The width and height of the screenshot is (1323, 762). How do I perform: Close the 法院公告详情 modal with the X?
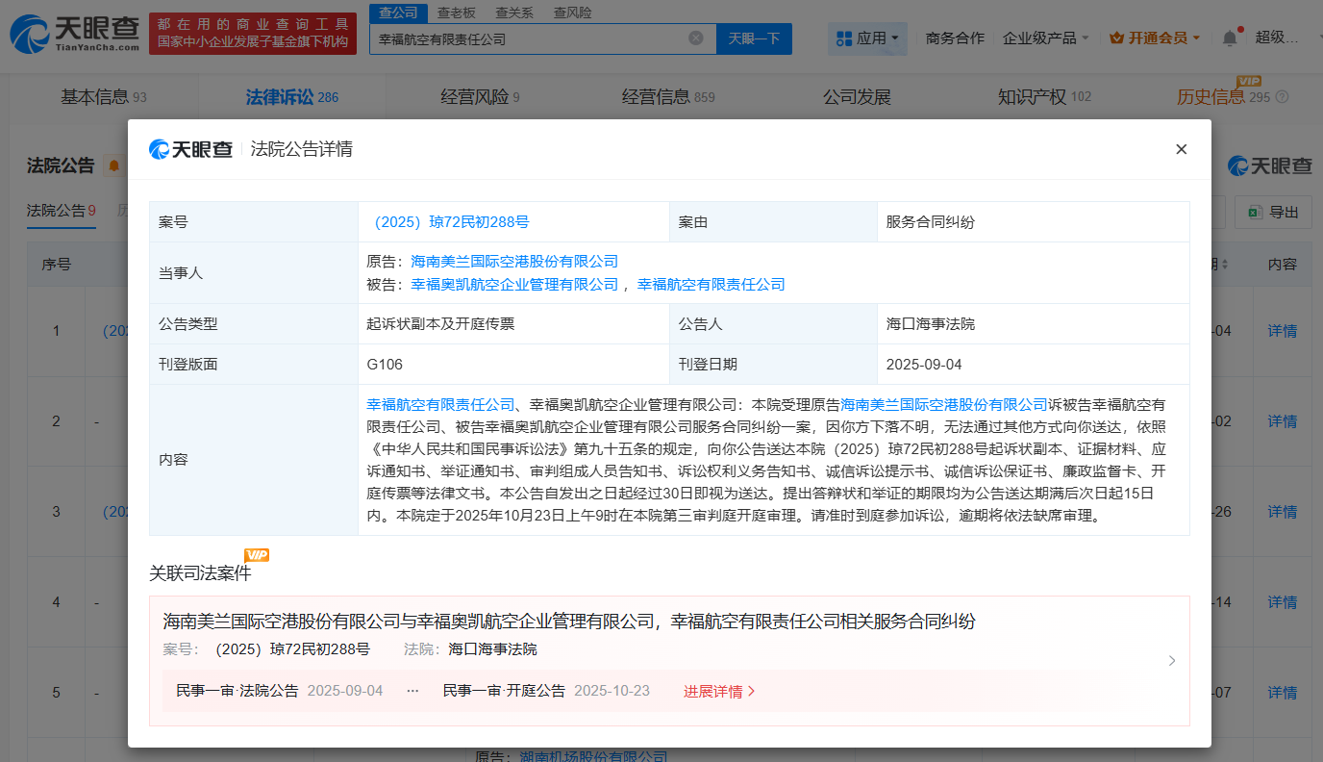[x=1181, y=149]
